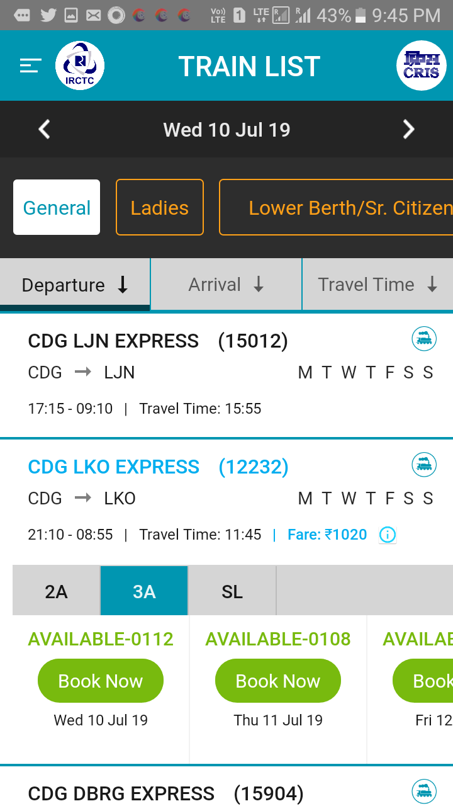Image resolution: width=453 pixels, height=806 pixels.
Task: Switch to the 2A class tab
Action: tap(56, 591)
